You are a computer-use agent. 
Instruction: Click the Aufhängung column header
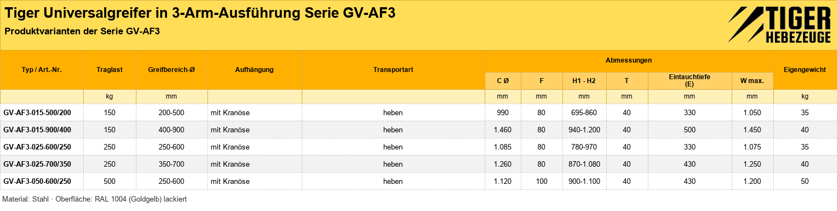point(255,70)
